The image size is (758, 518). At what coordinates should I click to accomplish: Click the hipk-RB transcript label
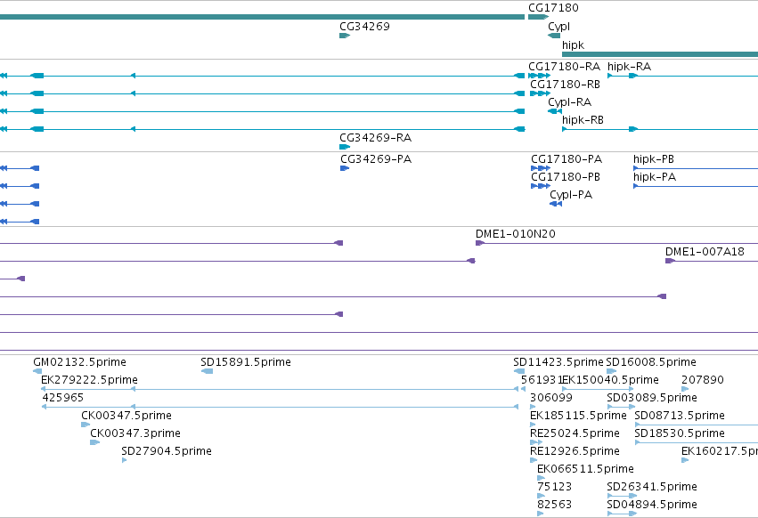pos(583,120)
